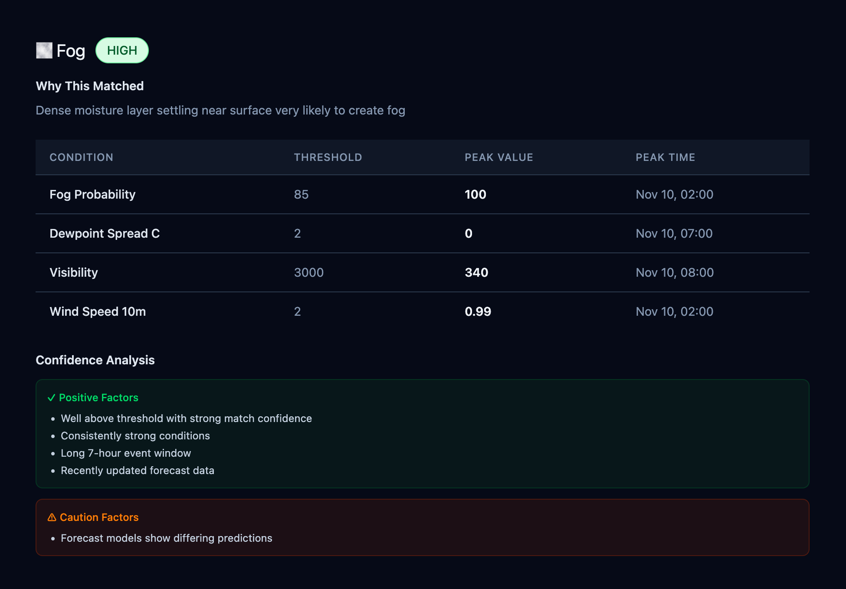Click the Recently updated forecast data item
Screen dimensions: 846x589
(137, 470)
